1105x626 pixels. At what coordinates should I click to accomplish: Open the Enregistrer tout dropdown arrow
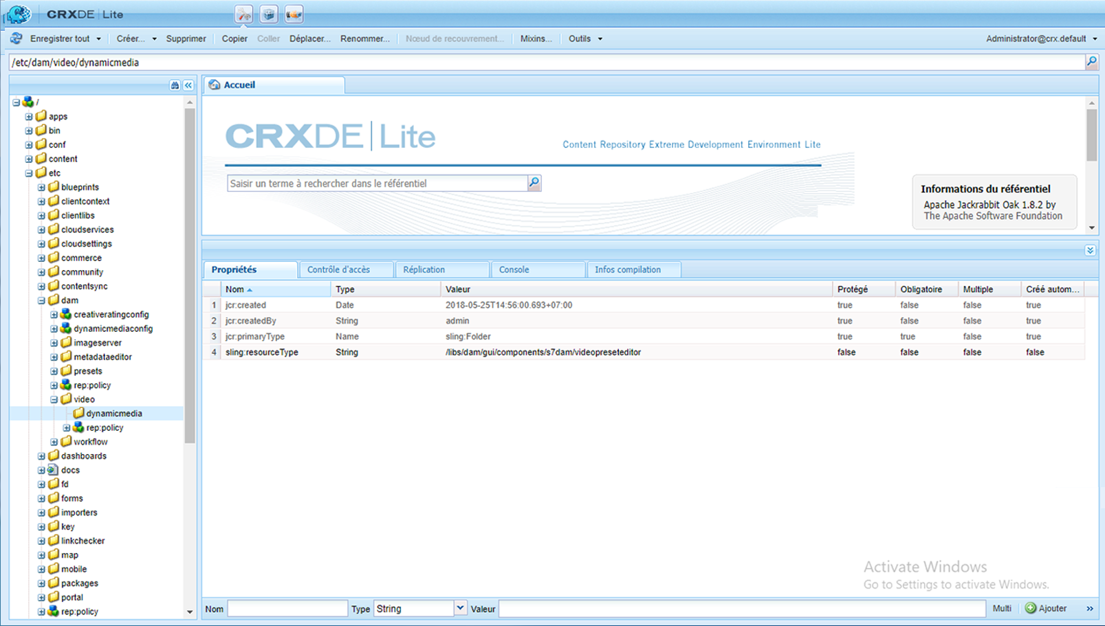click(98, 39)
